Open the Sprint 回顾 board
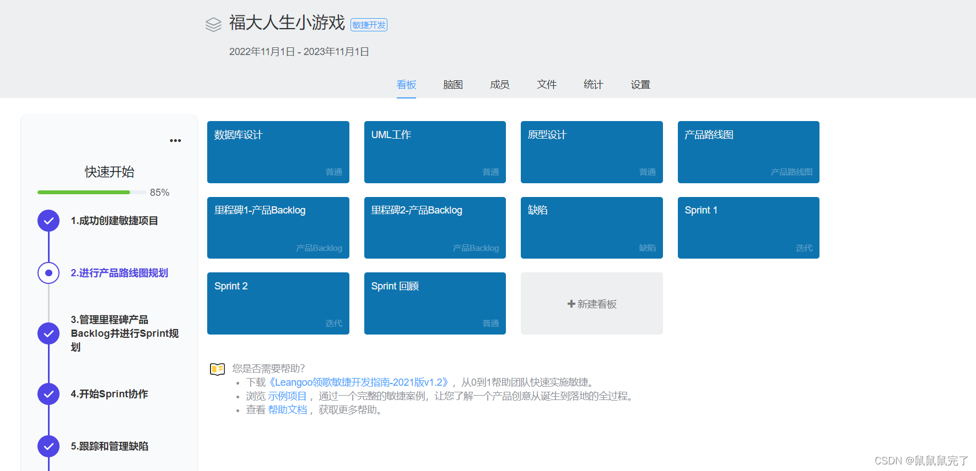The height and width of the screenshot is (471, 976). pyautogui.click(x=435, y=303)
